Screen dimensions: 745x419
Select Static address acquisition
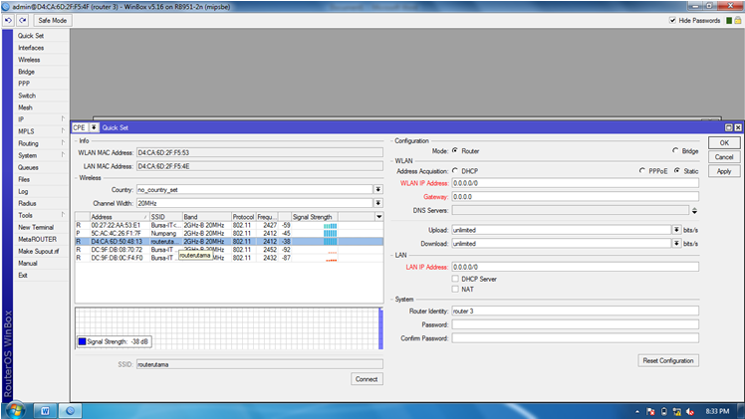(677, 170)
